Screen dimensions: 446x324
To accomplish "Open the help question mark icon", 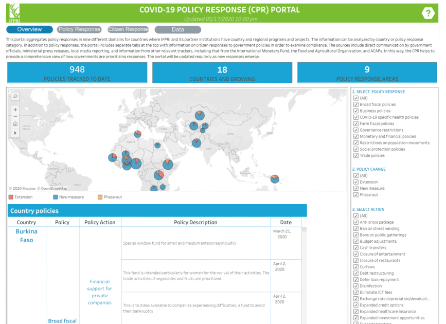I will point(427,13).
